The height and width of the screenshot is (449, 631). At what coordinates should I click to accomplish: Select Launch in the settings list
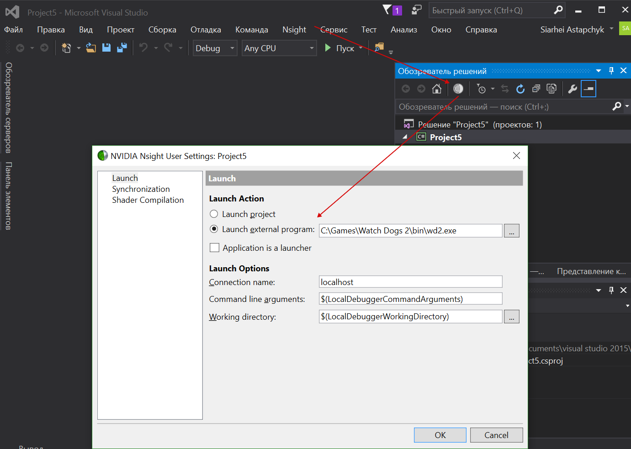125,178
